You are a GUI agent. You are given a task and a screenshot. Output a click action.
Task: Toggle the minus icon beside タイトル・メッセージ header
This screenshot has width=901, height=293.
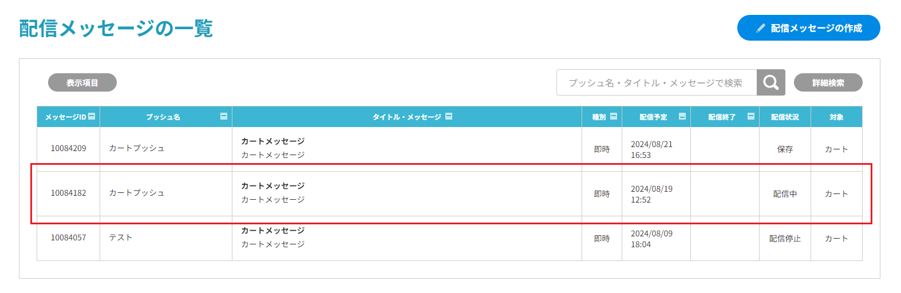click(449, 116)
